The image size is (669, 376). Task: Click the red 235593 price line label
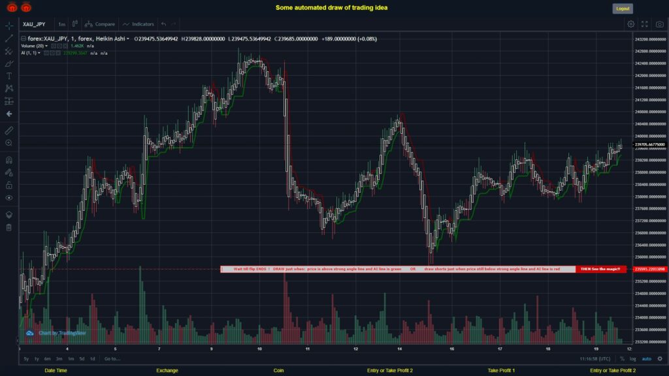coord(649,269)
